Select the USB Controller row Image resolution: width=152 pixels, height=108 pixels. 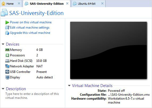tap(26, 72)
